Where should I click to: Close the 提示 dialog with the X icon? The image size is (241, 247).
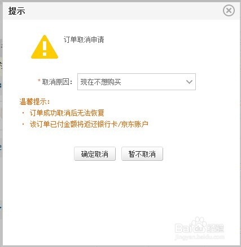point(229,11)
